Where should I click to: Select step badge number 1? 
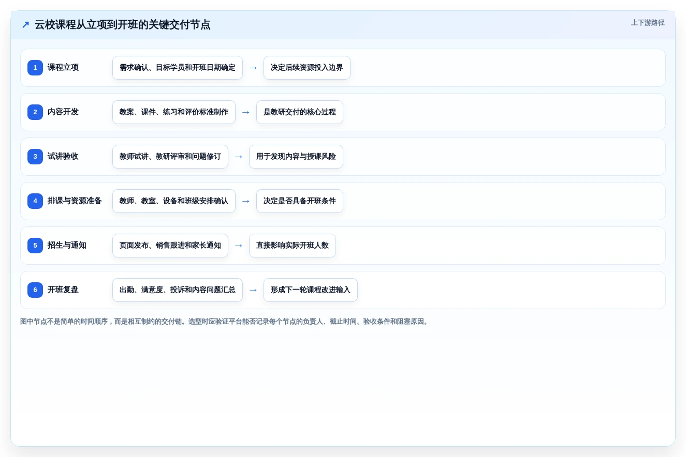[35, 68]
